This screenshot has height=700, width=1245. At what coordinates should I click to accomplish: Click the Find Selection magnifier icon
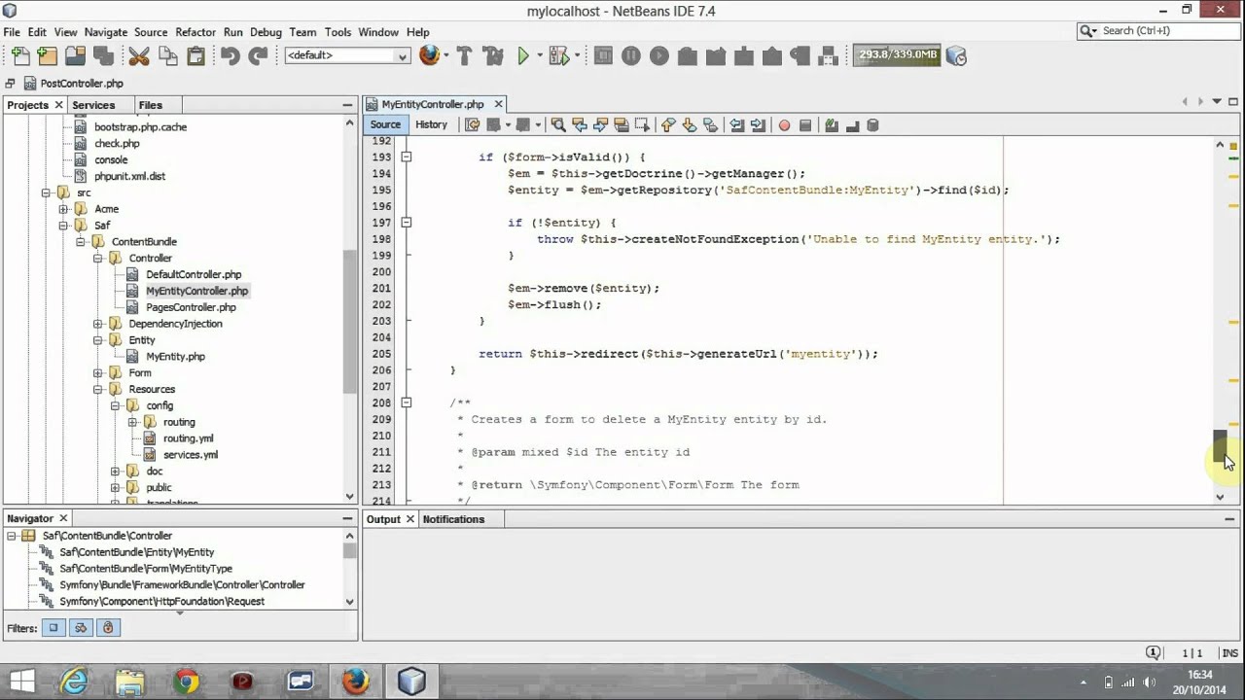(x=558, y=124)
